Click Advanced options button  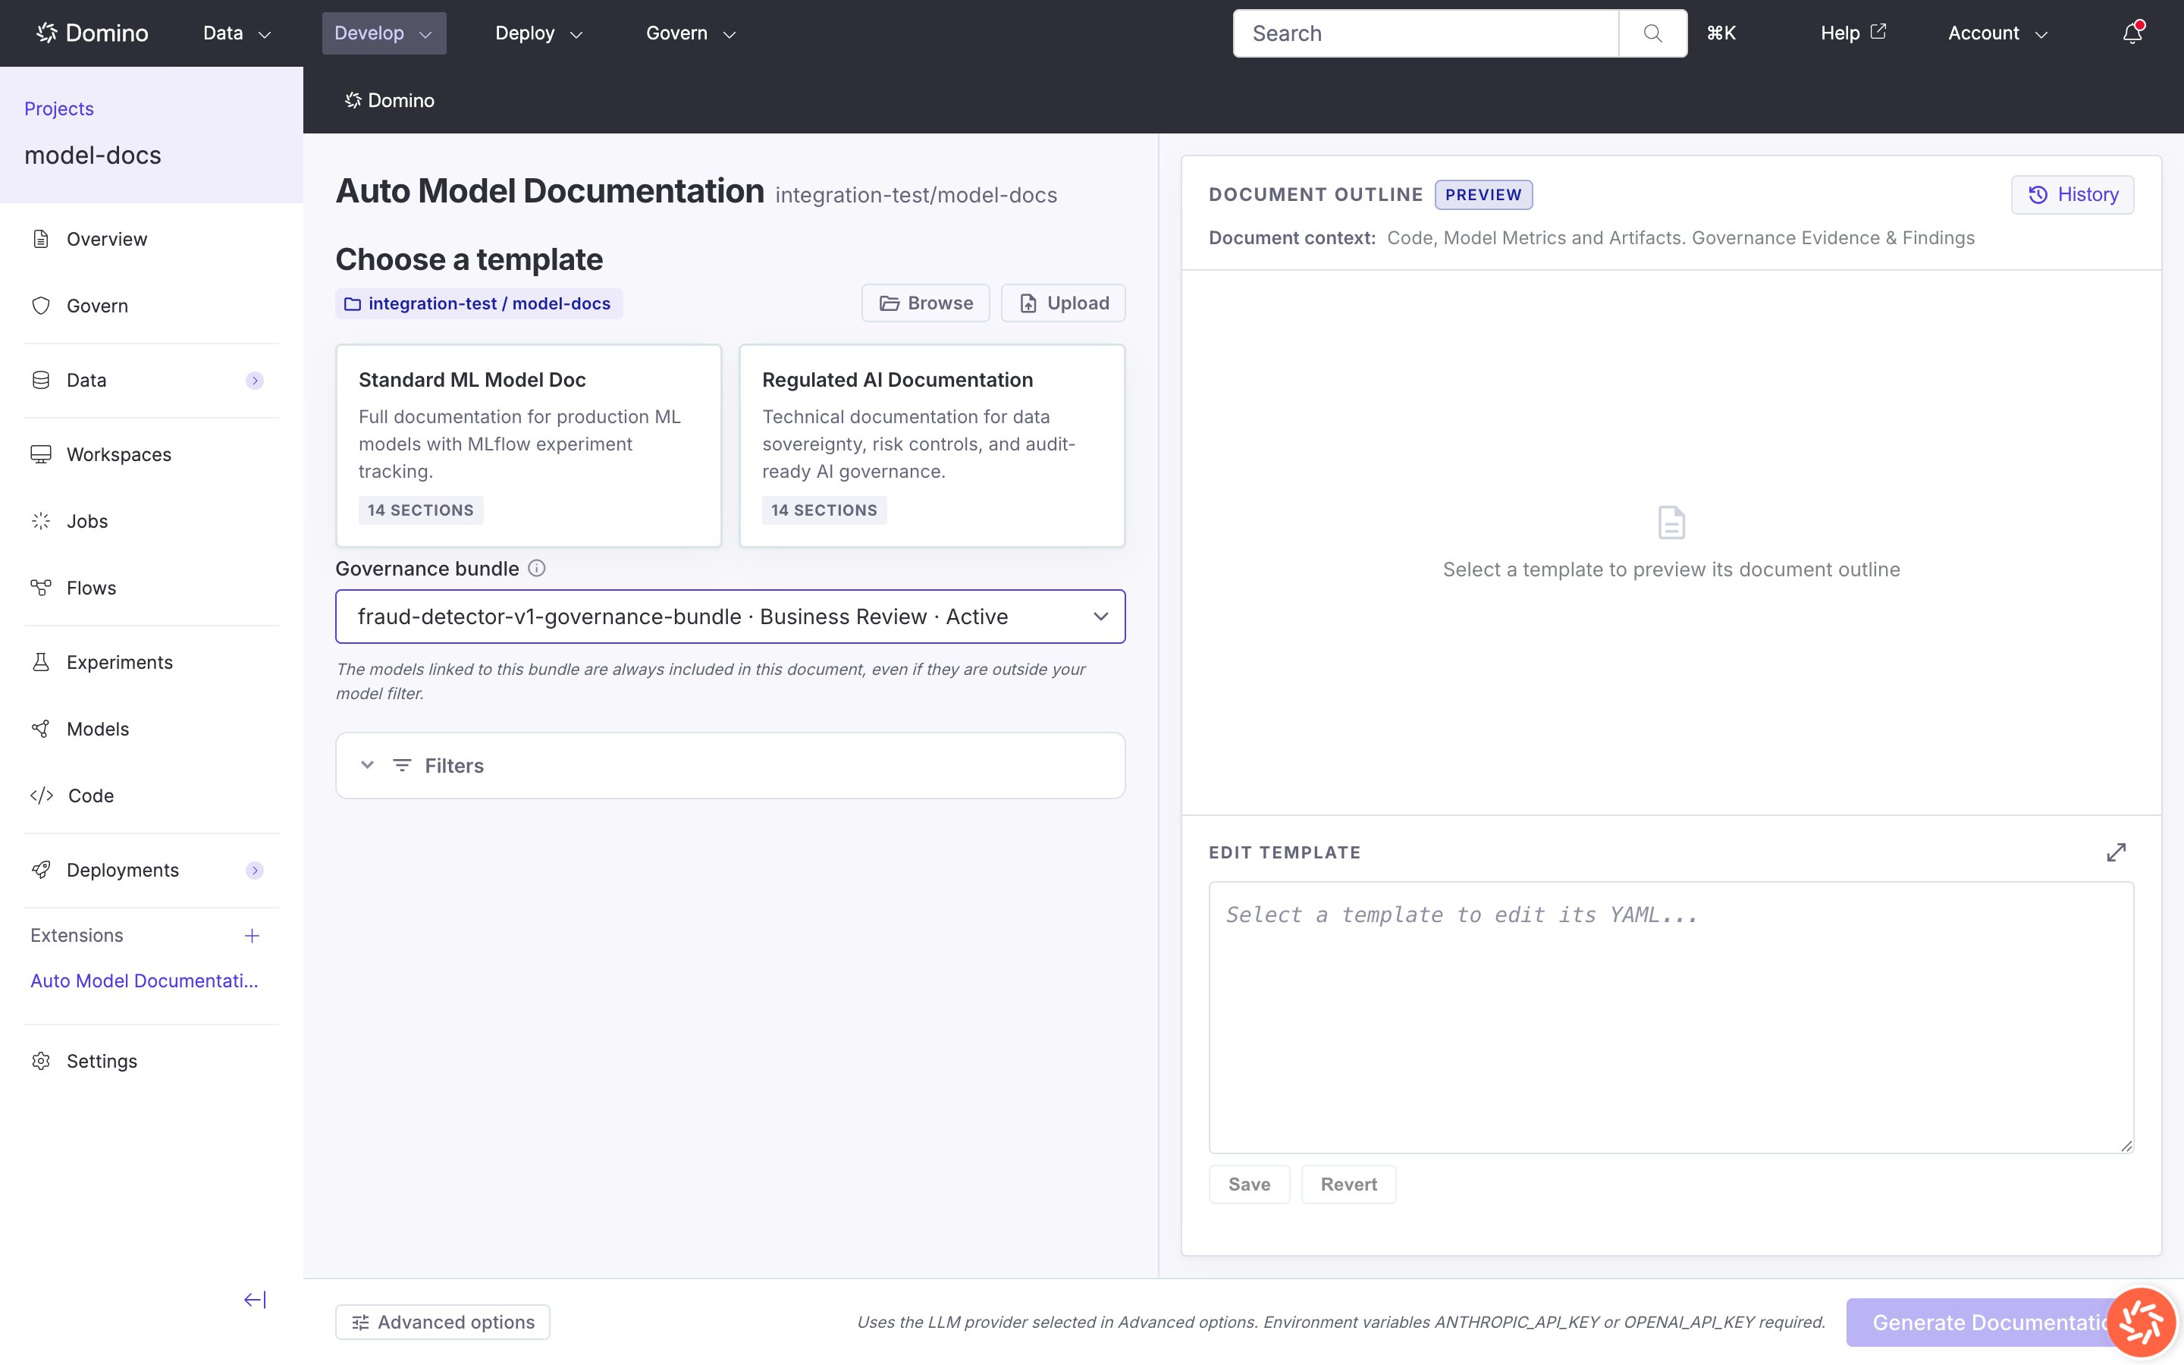pyautogui.click(x=442, y=1322)
